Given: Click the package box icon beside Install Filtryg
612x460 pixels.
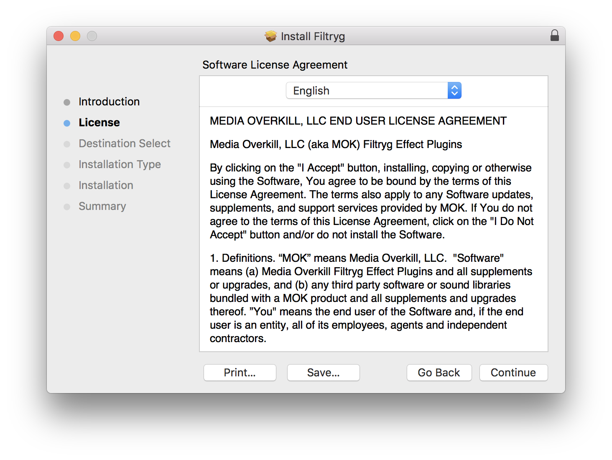Looking at the screenshot, I should pyautogui.click(x=271, y=36).
